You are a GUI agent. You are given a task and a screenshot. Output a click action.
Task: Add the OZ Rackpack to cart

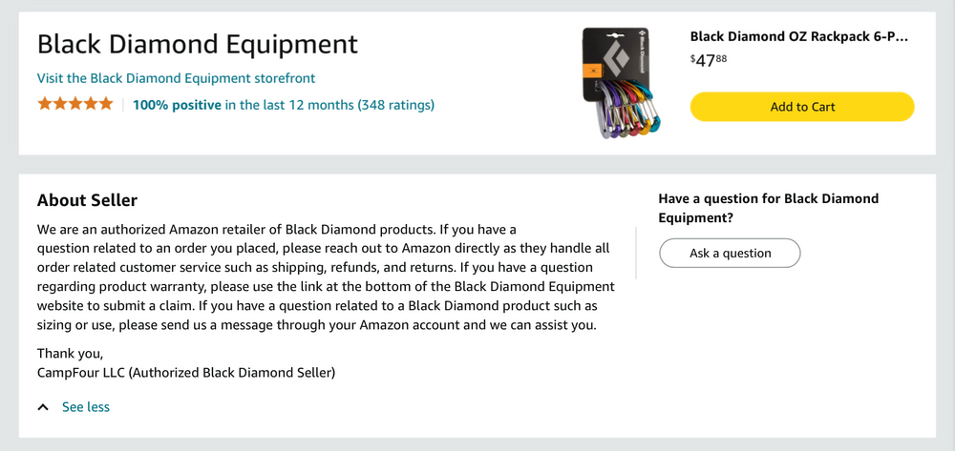(802, 107)
